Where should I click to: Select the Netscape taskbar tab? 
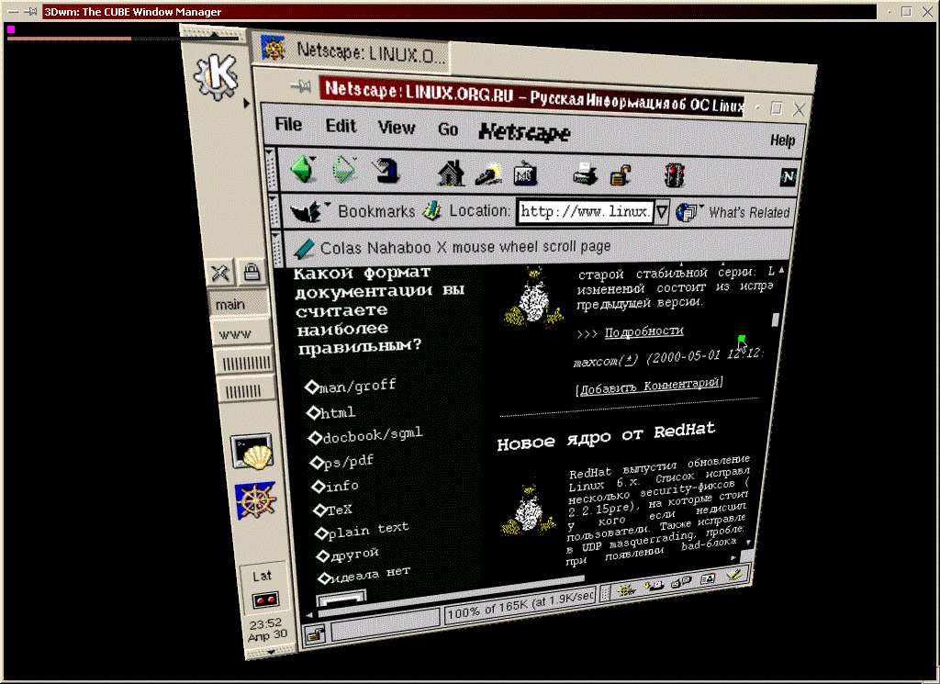(350, 50)
